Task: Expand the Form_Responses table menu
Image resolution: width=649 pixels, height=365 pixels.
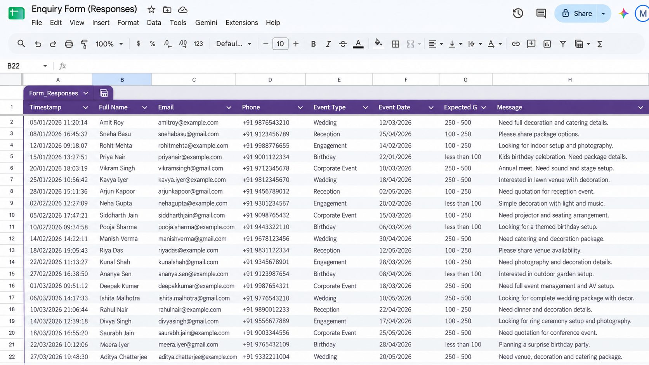Action: click(86, 93)
